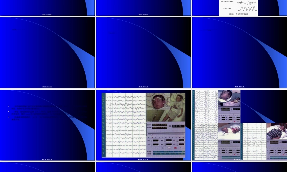Select the blank slide in middle row center

click(x=143, y=52)
